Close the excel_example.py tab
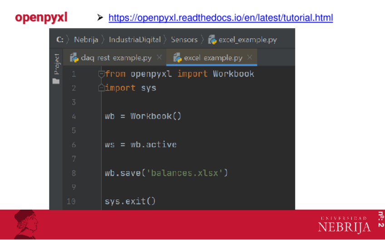The width and height of the screenshot is (385, 240). [250, 58]
